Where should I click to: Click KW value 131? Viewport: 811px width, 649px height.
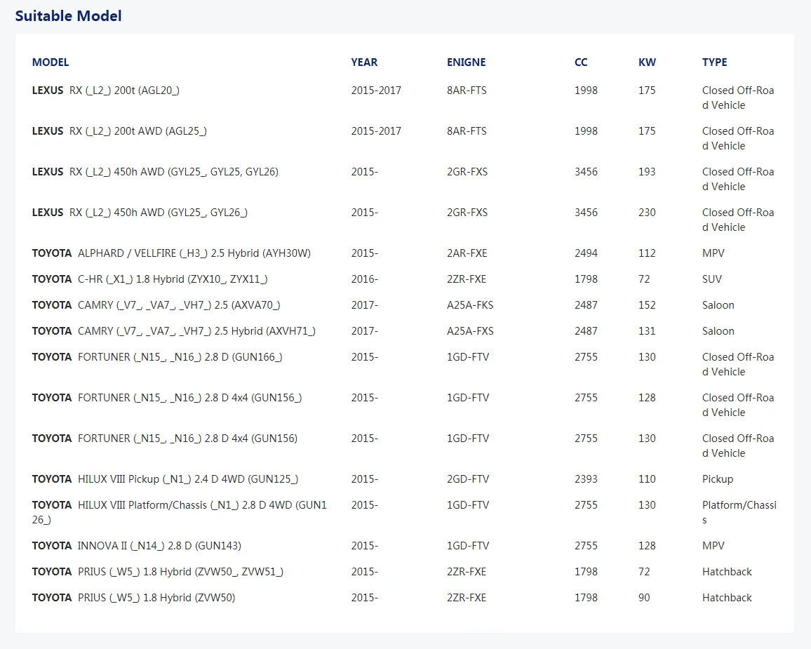647,331
